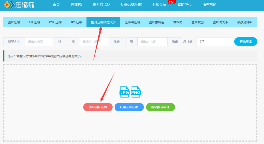Focus the 宽 pixel input field

(x=94, y=42)
